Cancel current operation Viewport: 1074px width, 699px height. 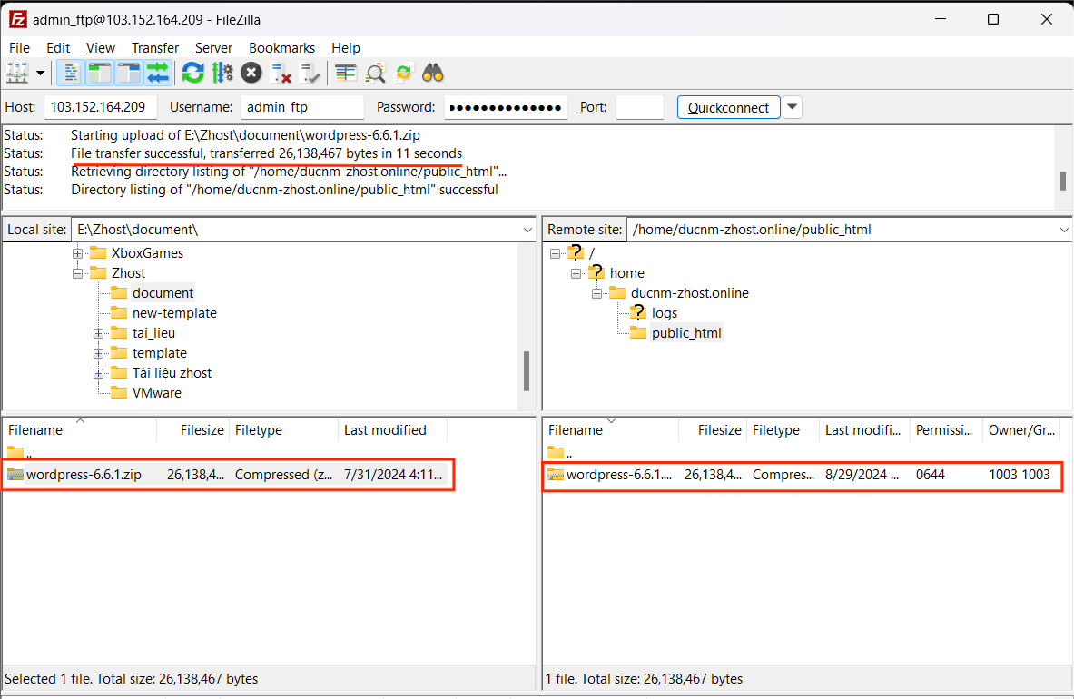click(251, 73)
